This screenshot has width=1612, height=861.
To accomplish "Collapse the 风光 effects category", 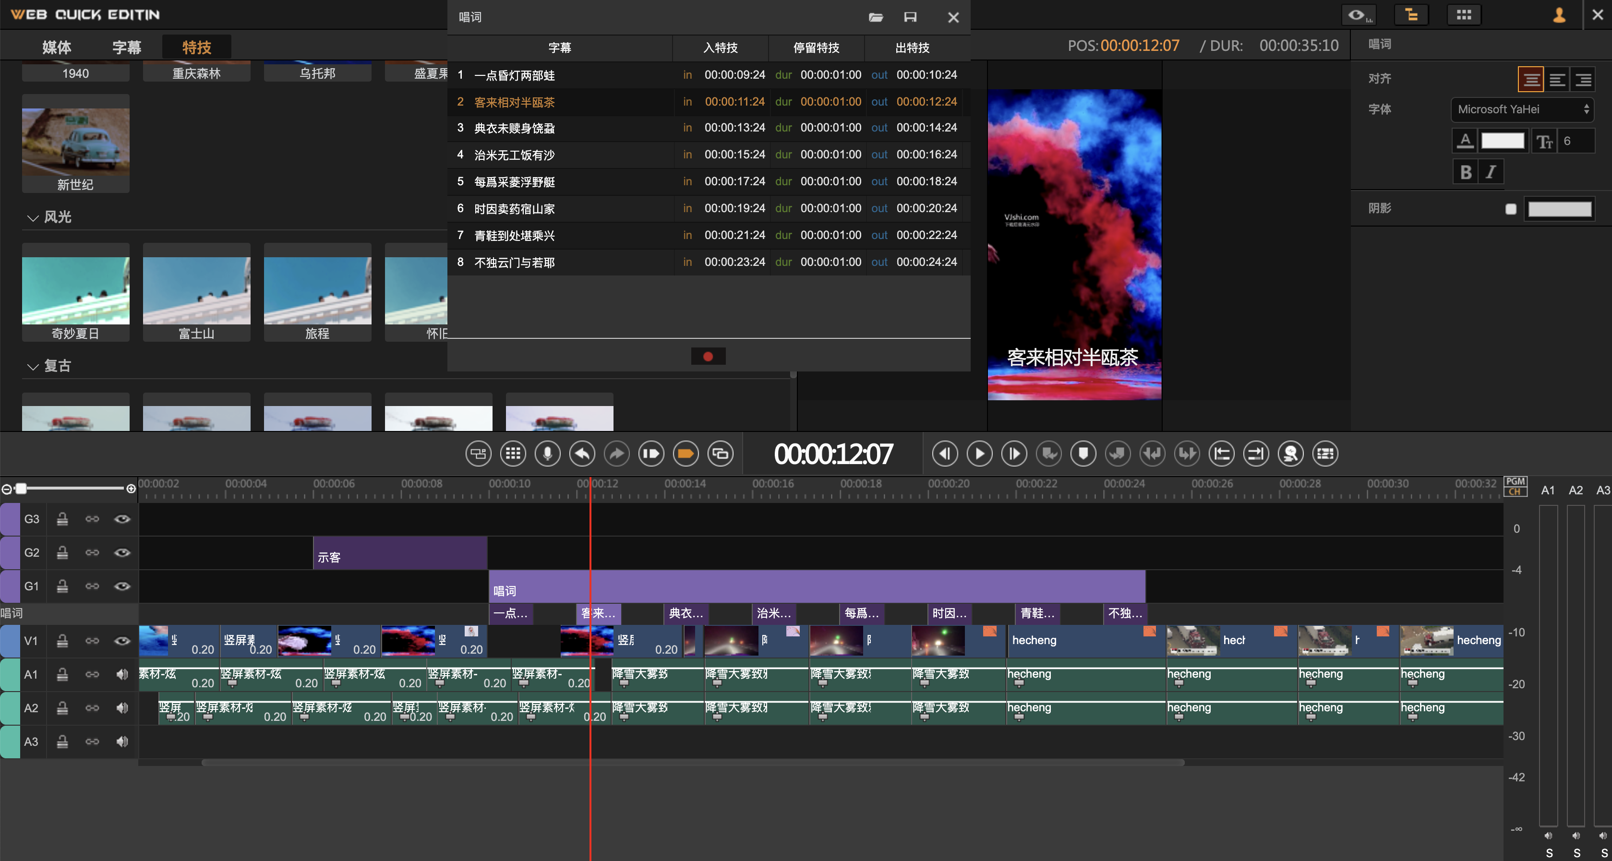I will (x=33, y=218).
